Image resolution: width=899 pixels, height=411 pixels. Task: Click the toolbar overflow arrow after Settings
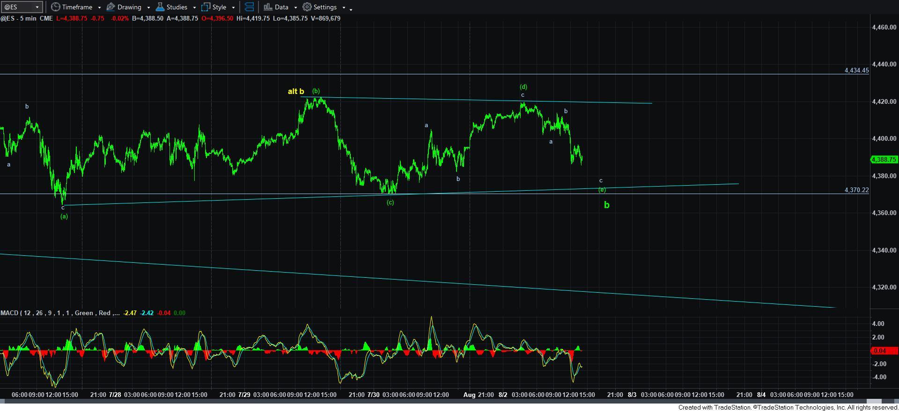pyautogui.click(x=351, y=8)
